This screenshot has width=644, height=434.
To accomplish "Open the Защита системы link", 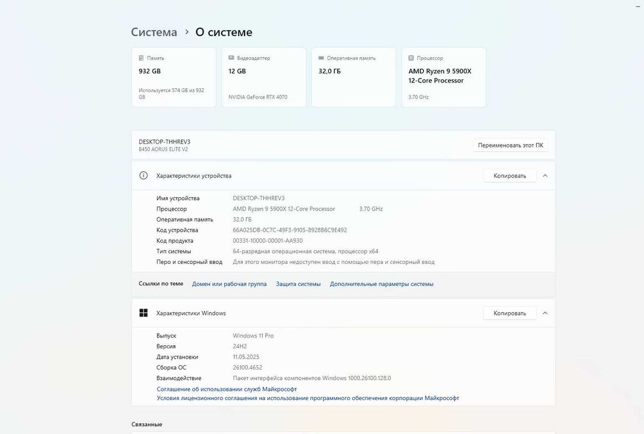I will tap(298, 284).
